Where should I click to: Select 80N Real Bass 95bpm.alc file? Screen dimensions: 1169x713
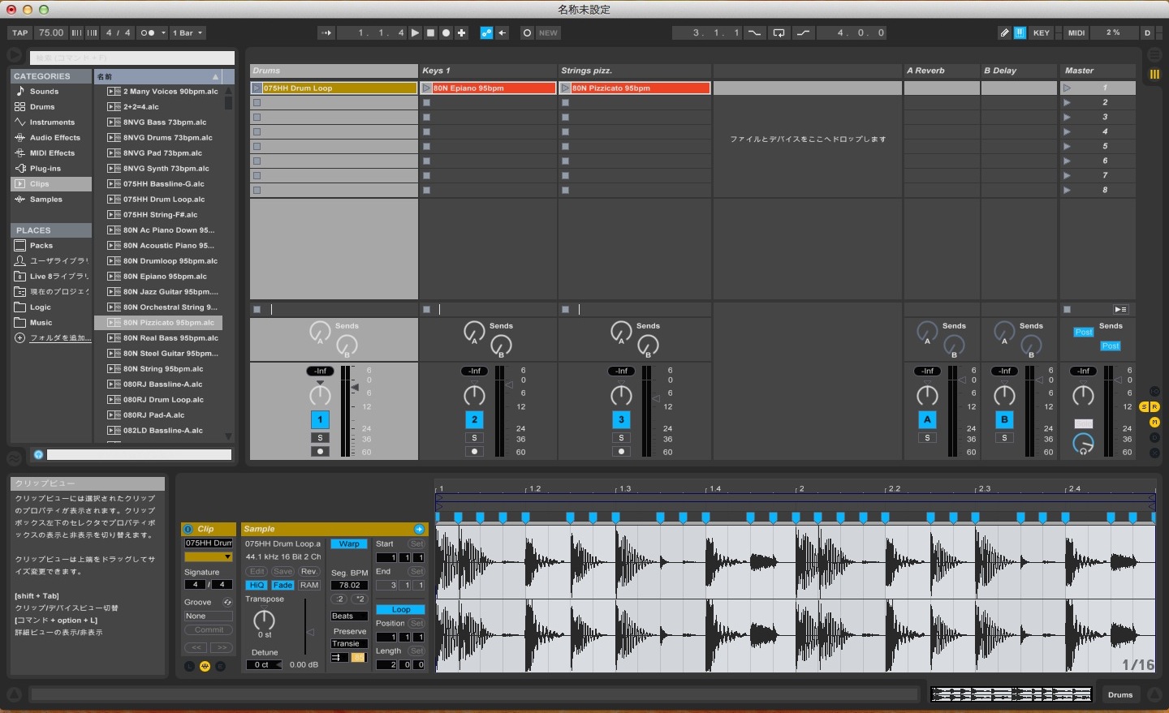tap(159, 338)
